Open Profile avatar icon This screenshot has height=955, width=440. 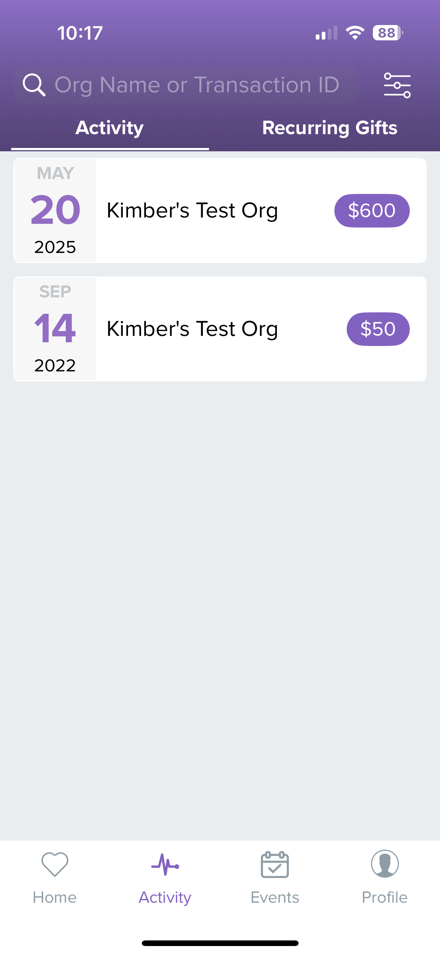[x=385, y=863]
